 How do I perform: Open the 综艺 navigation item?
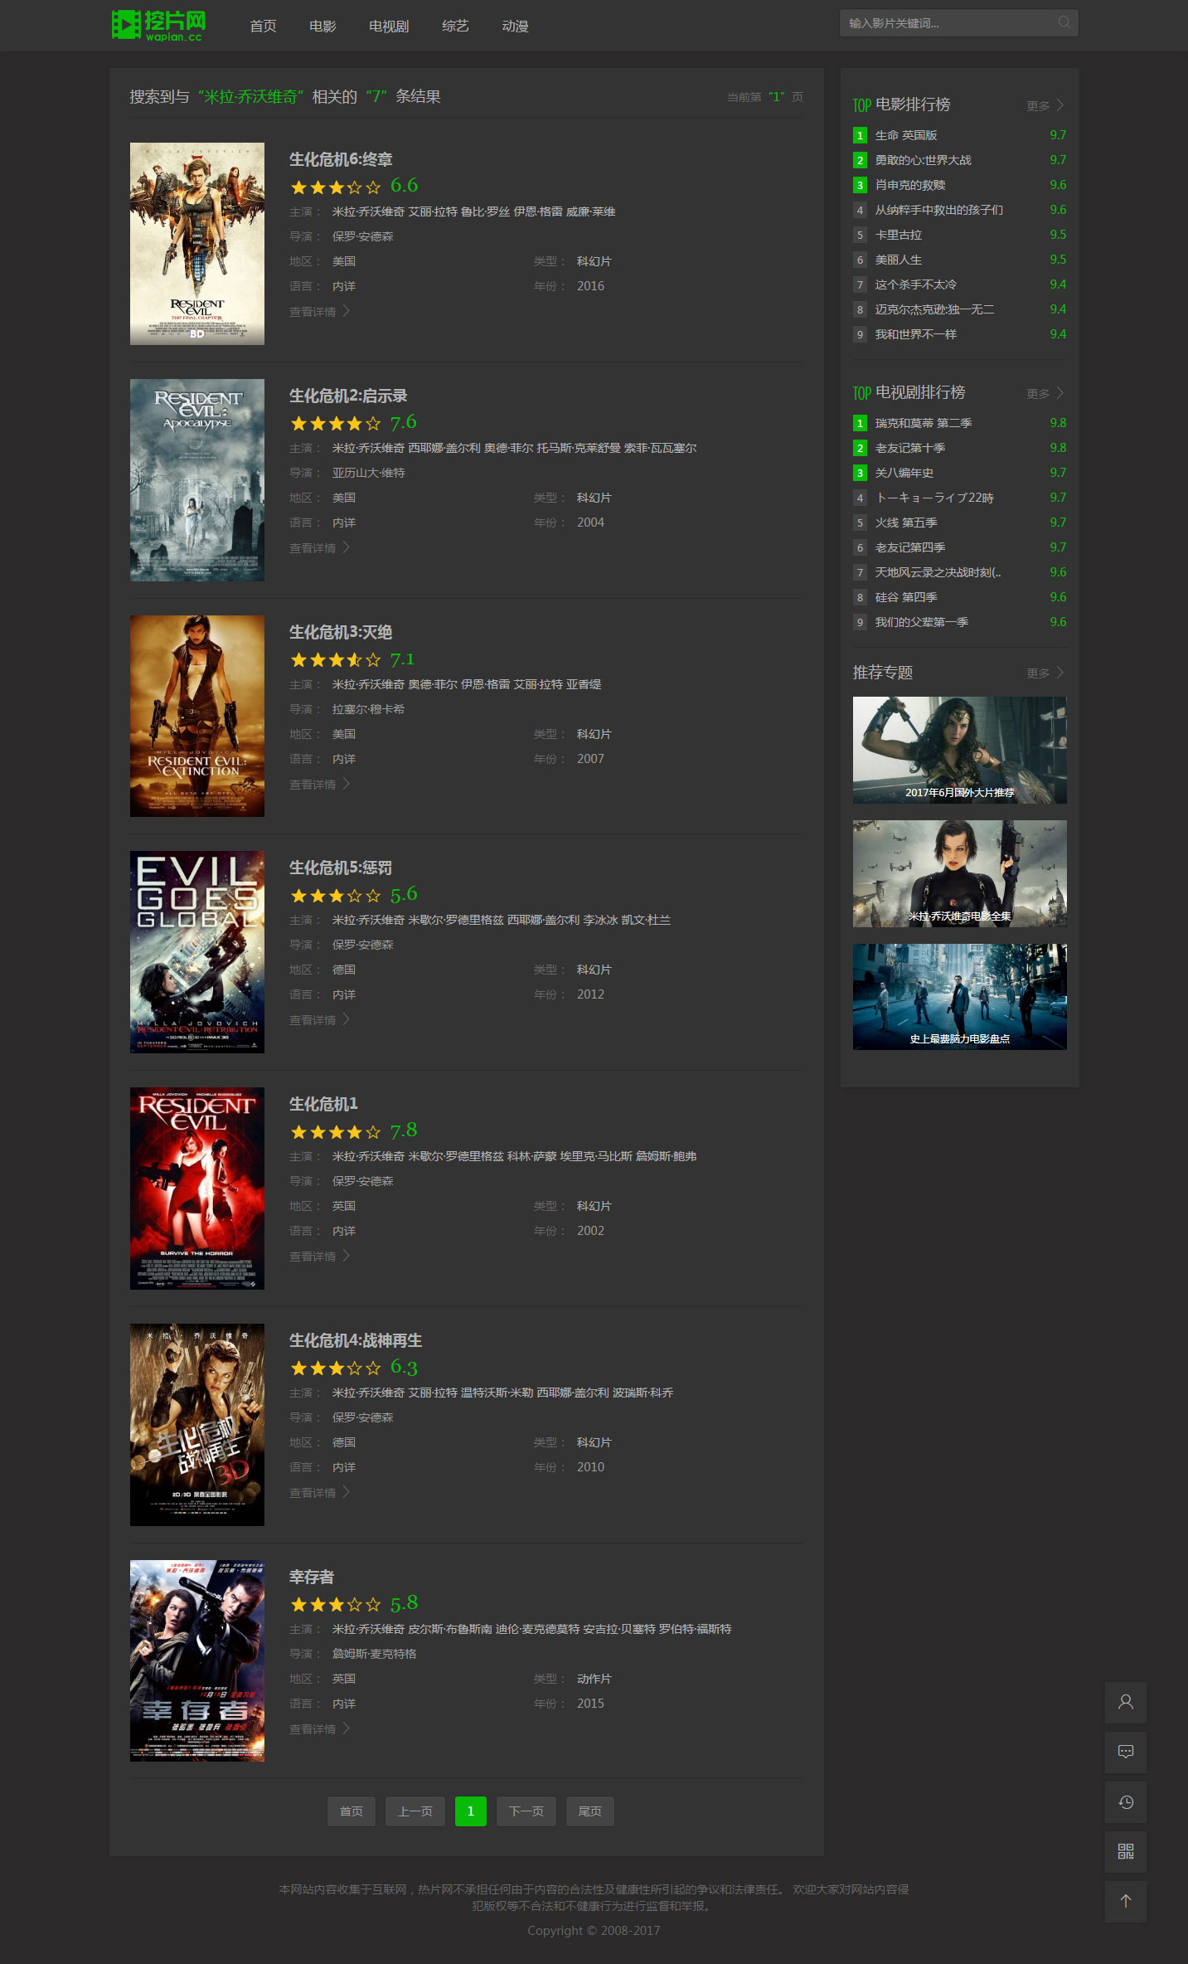pyautogui.click(x=455, y=27)
